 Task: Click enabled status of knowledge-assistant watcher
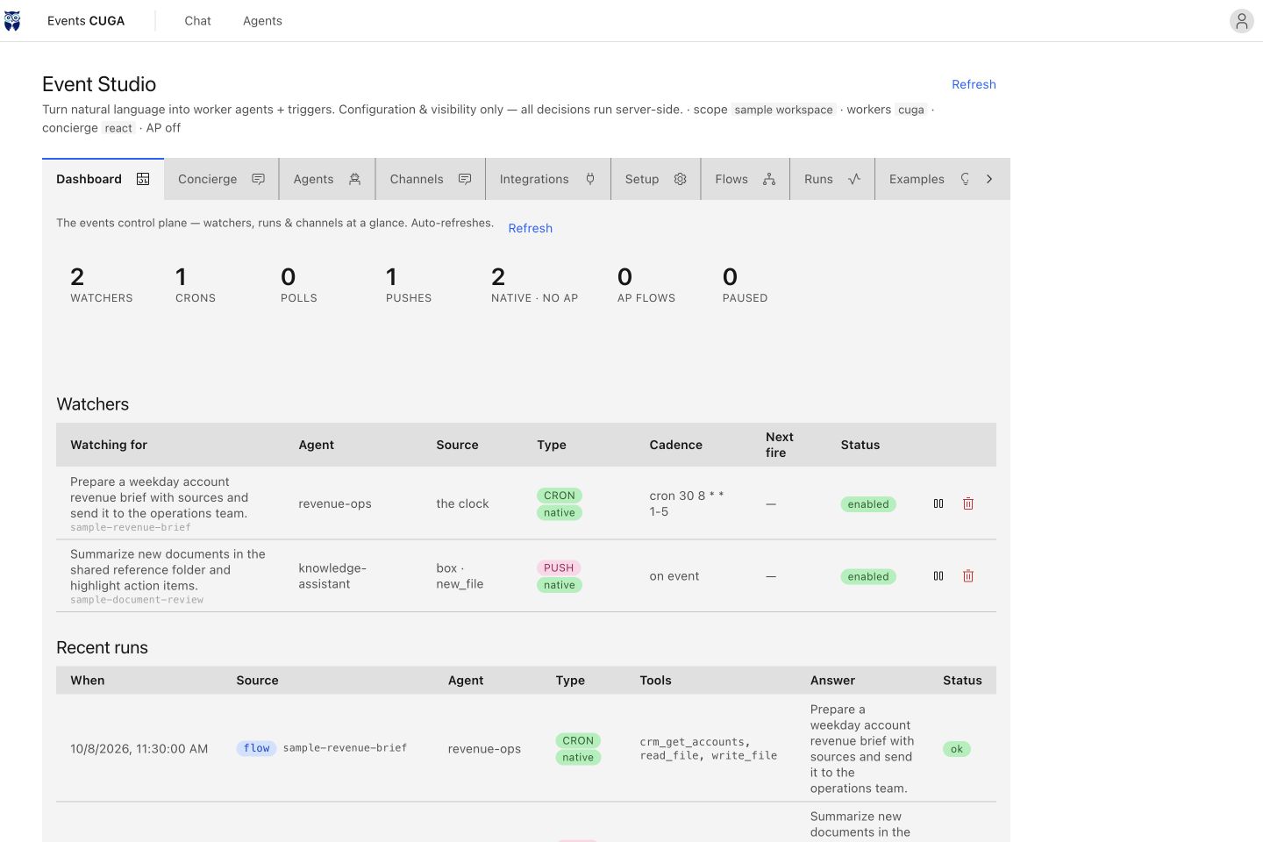868,576
